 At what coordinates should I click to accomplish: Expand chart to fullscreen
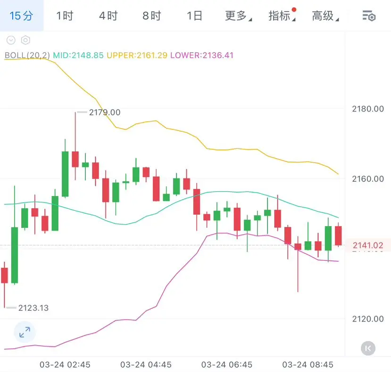coord(25,333)
